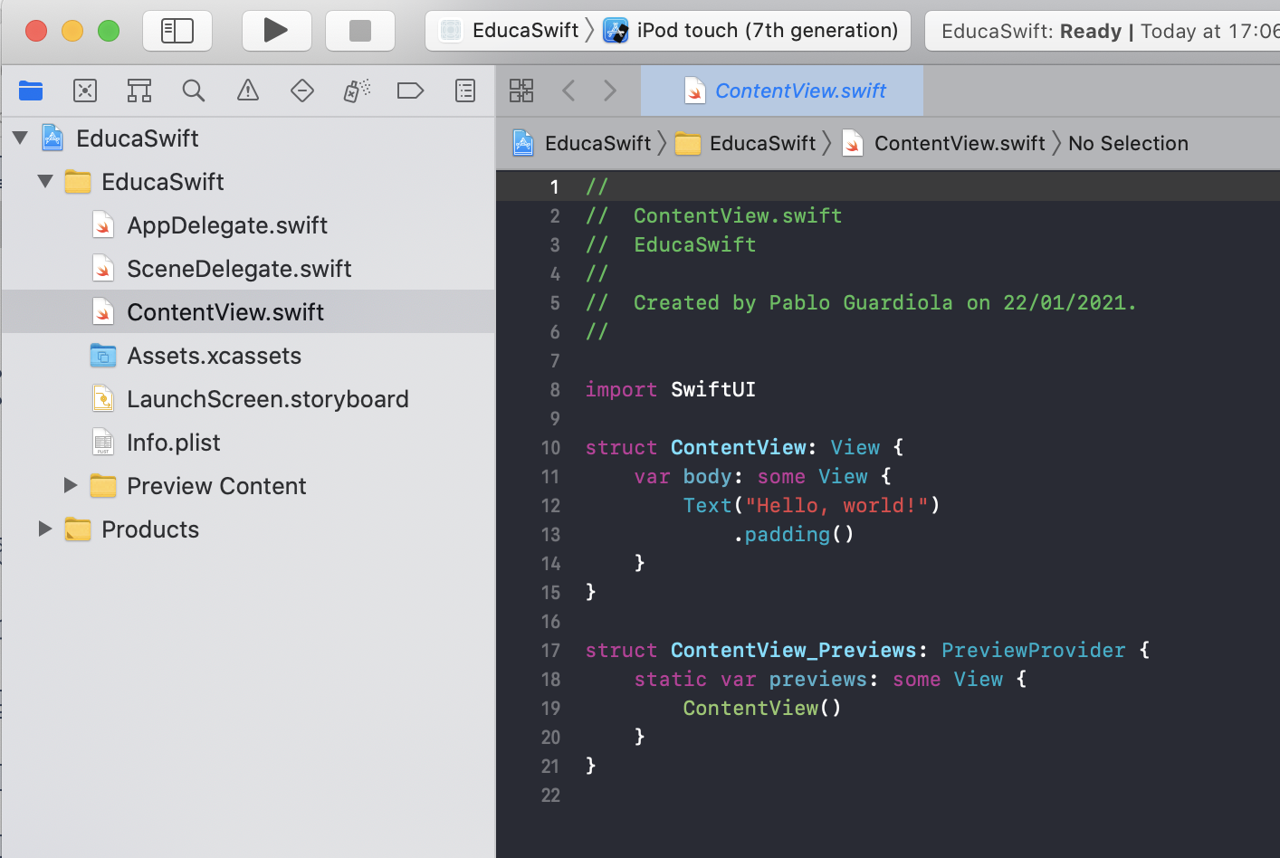
Task: Click 'static var previews' declaration
Action: click(750, 679)
